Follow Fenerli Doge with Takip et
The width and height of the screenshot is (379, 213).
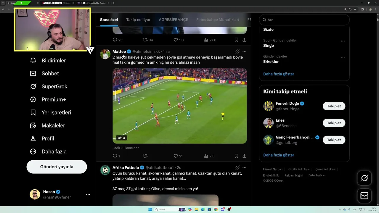click(x=334, y=106)
